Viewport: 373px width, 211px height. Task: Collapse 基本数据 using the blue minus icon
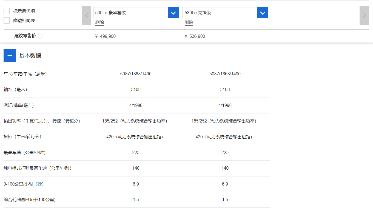[10, 55]
